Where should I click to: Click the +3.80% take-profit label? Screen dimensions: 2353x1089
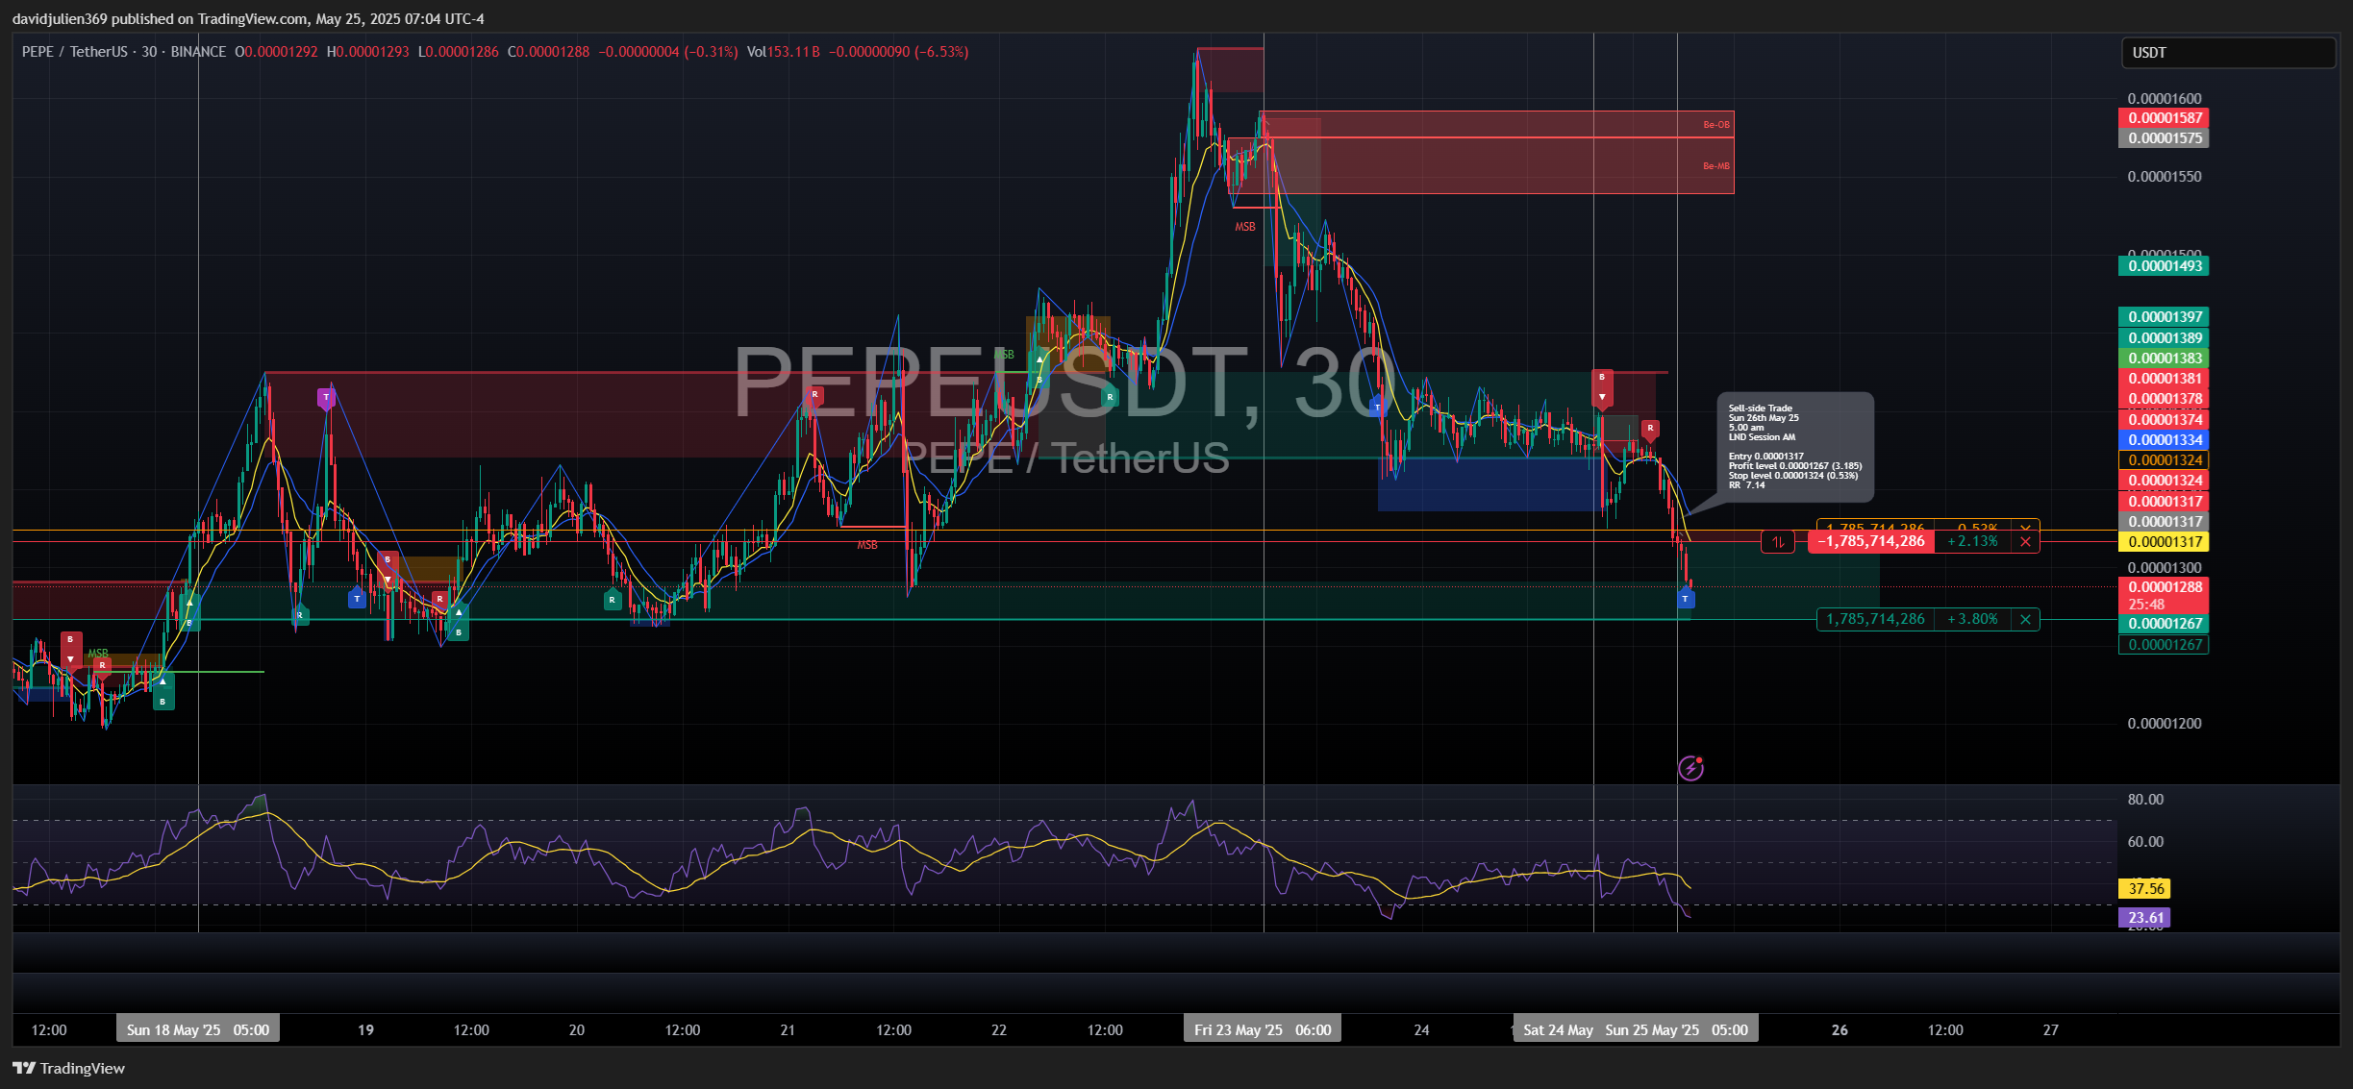click(1972, 620)
